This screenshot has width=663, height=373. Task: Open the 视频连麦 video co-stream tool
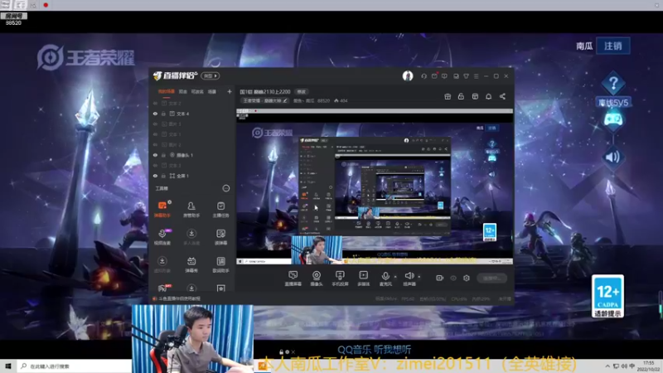pyautogui.click(x=162, y=237)
